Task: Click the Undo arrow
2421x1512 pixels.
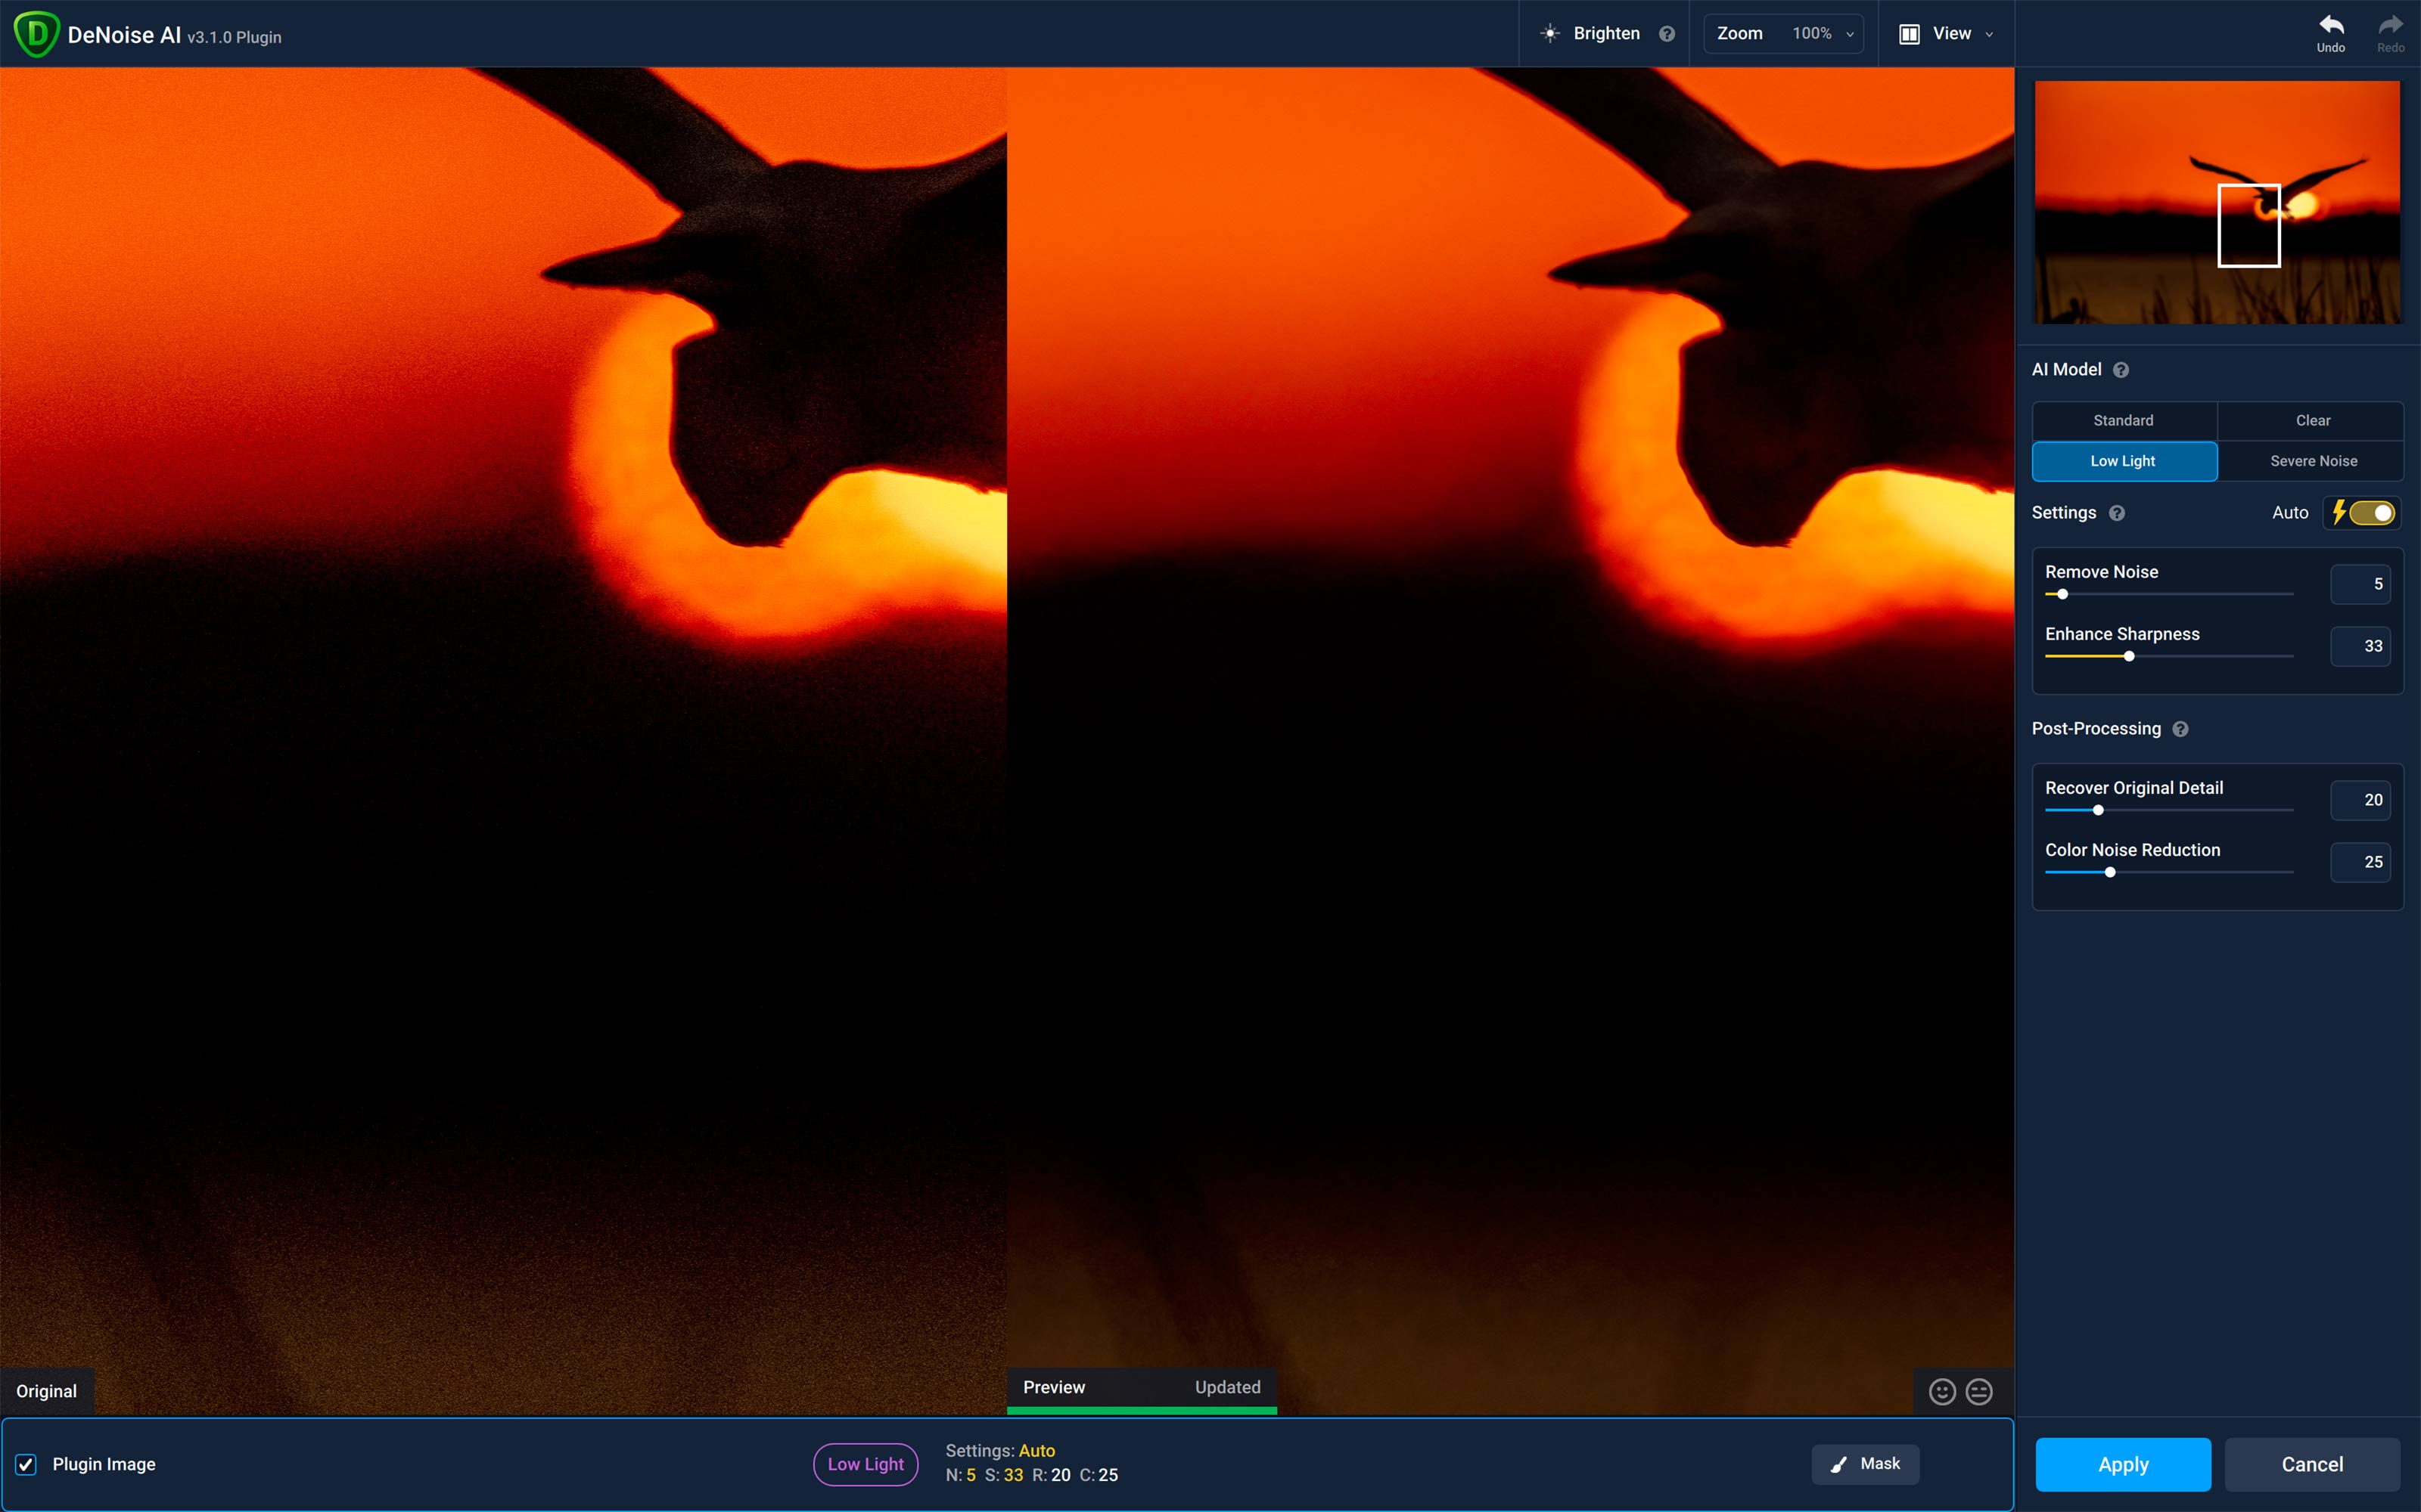Action: point(2331,25)
